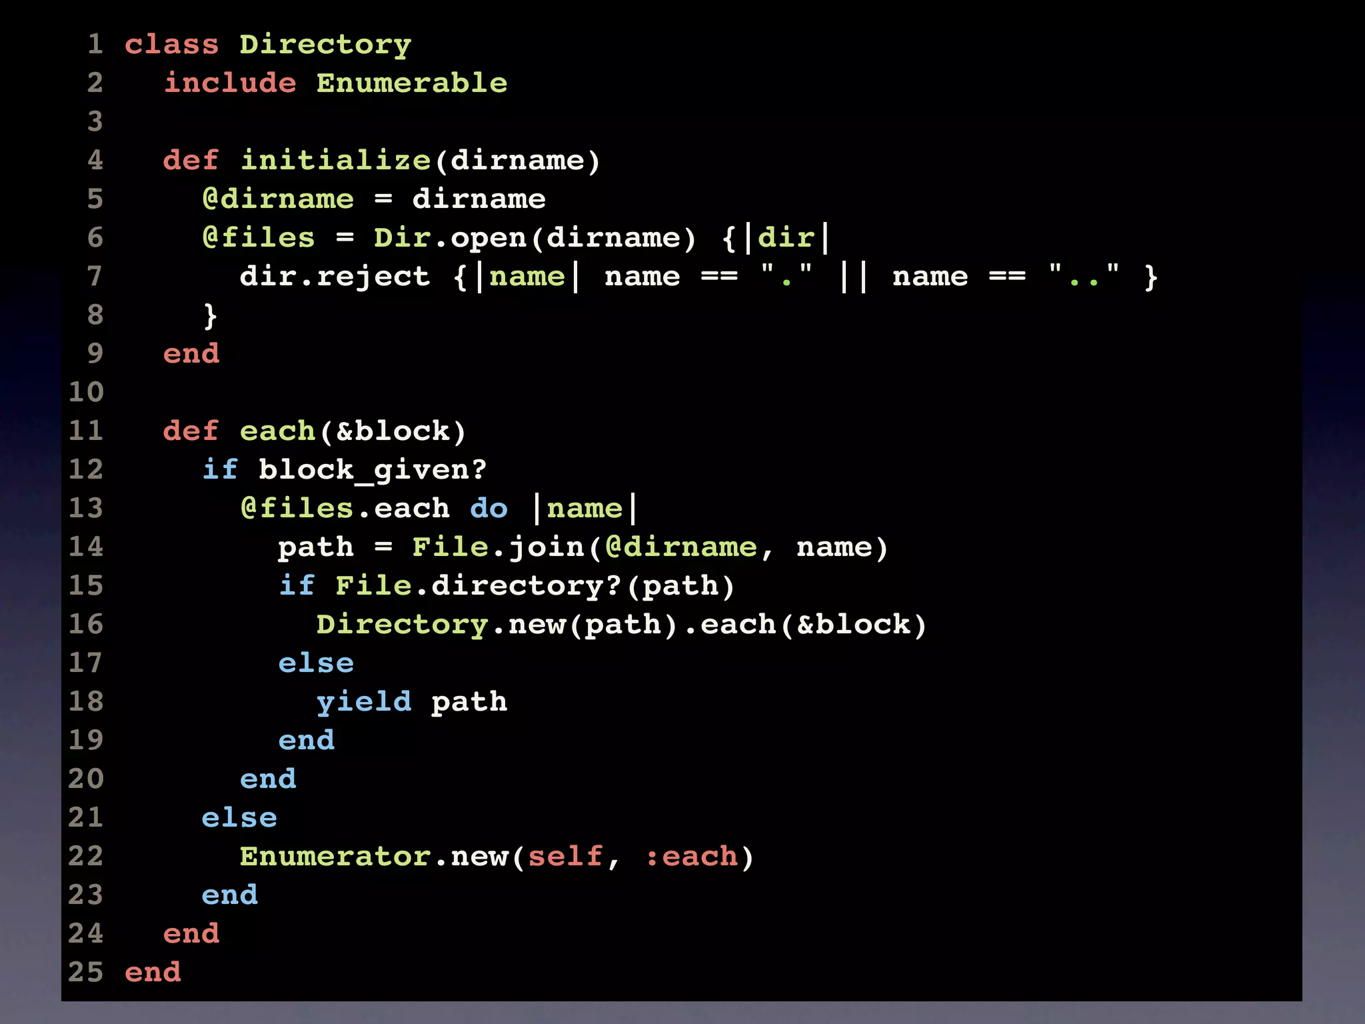Click the '@files' variable on line 6
This screenshot has width=1365, height=1024.
pos(259,237)
